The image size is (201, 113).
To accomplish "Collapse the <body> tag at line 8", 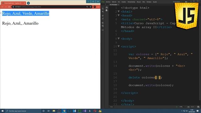I will coord(119,39).
